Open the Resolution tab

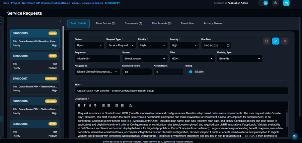[187, 23]
